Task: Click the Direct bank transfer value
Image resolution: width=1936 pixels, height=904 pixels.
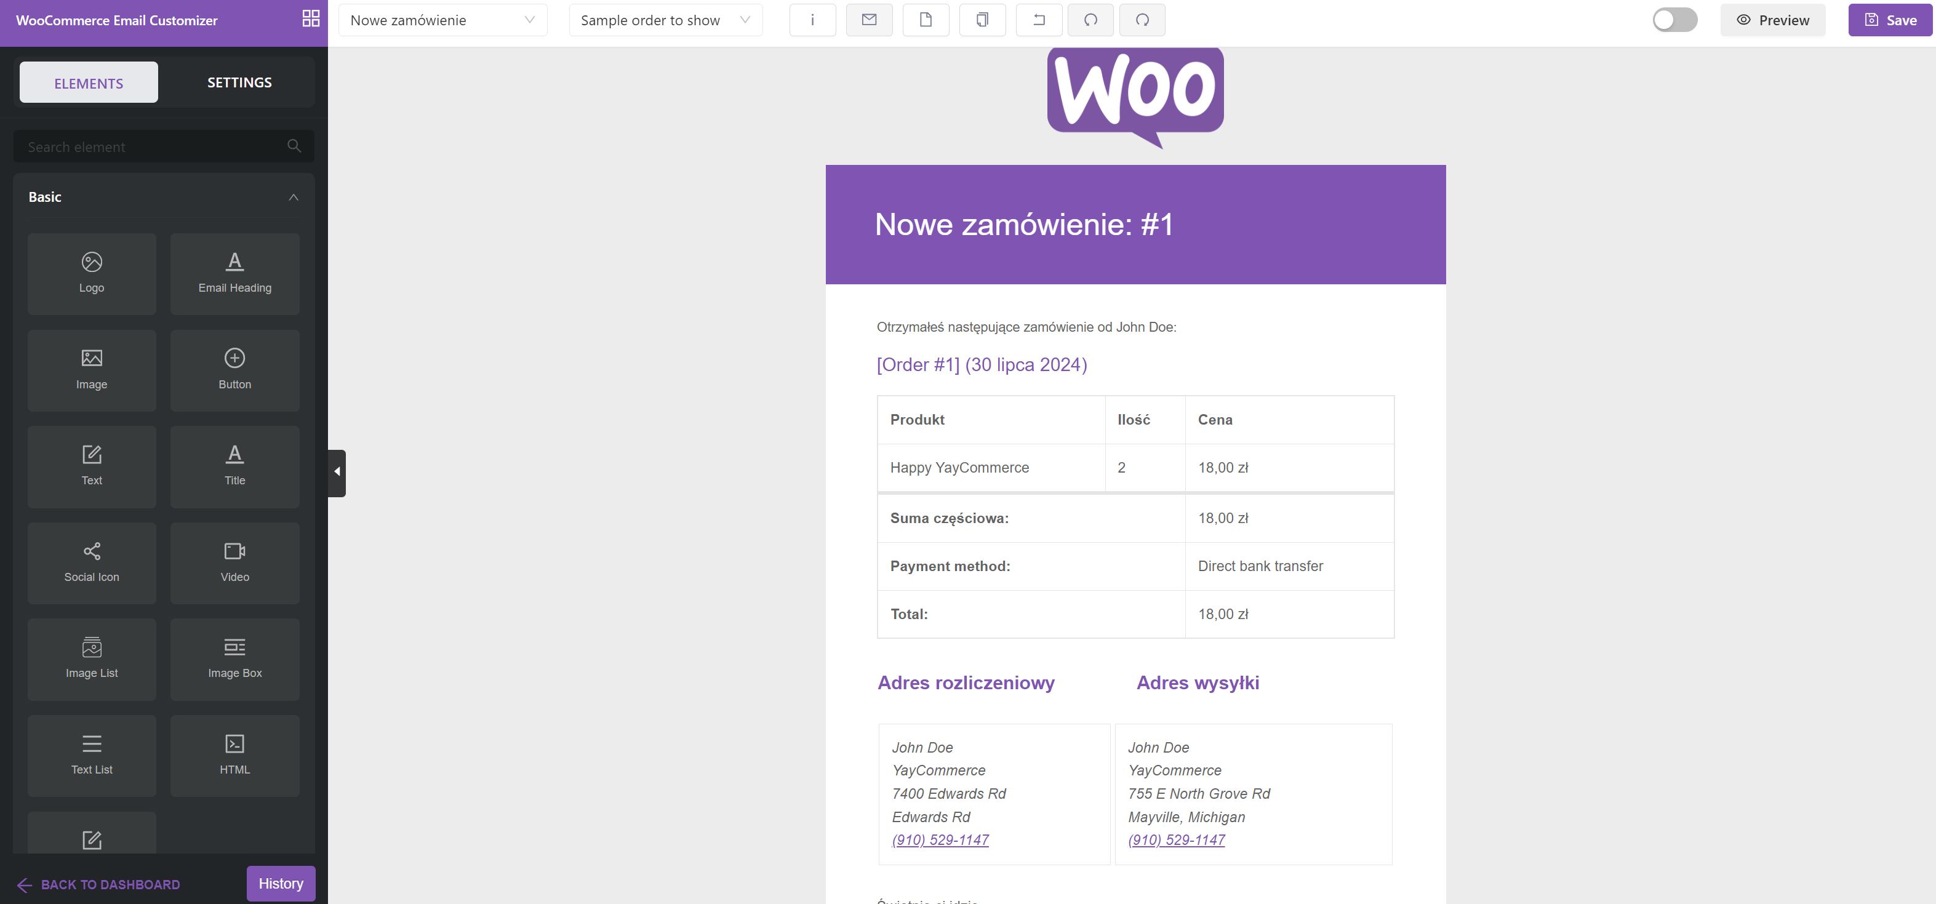Action: pos(1260,566)
